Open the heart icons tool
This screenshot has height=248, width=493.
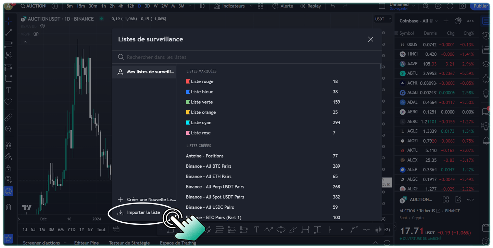click(9, 102)
